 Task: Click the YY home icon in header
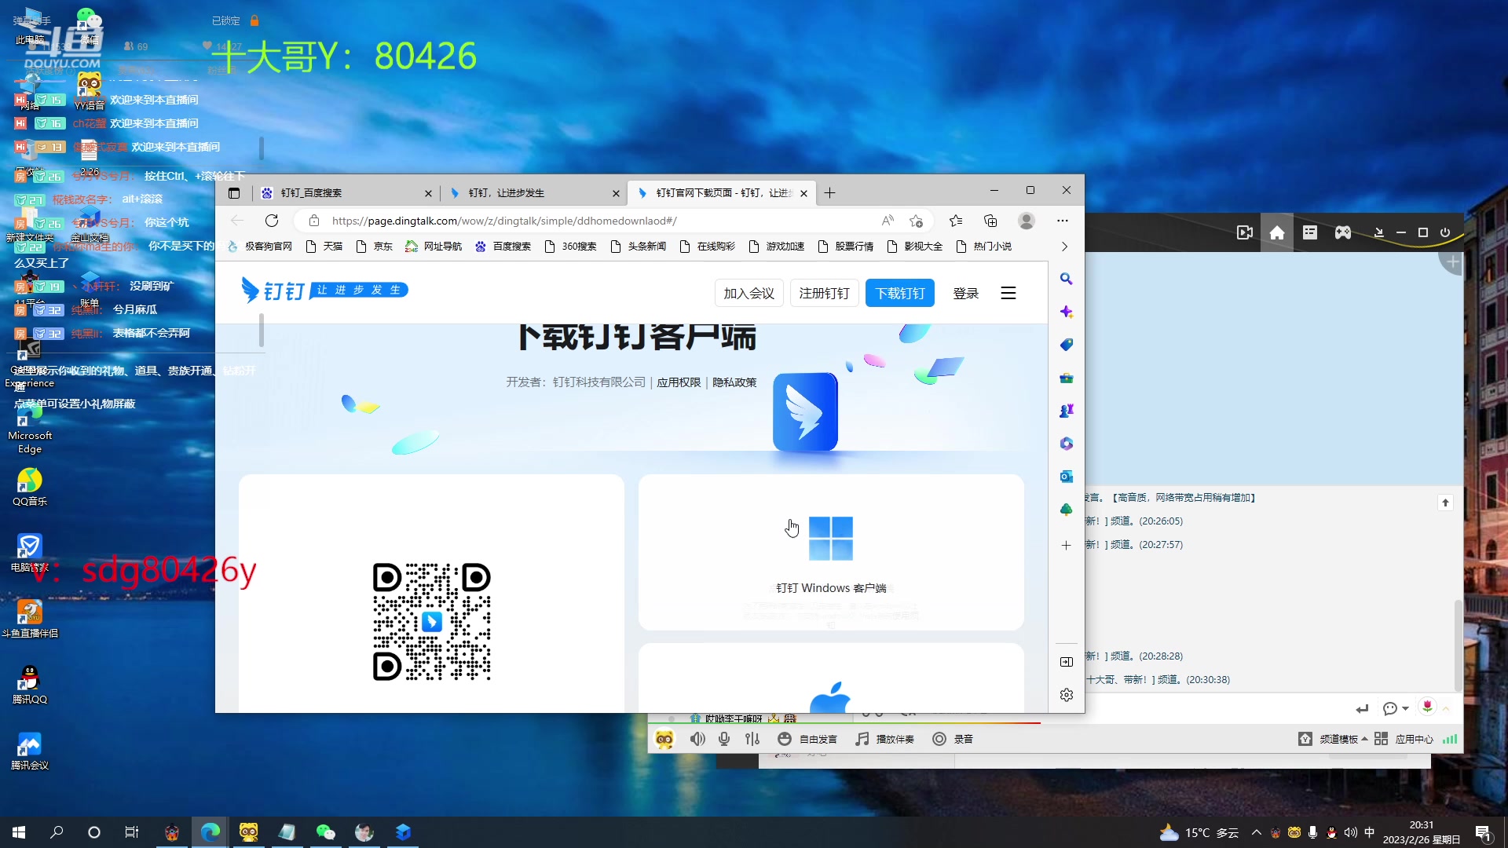click(1277, 232)
